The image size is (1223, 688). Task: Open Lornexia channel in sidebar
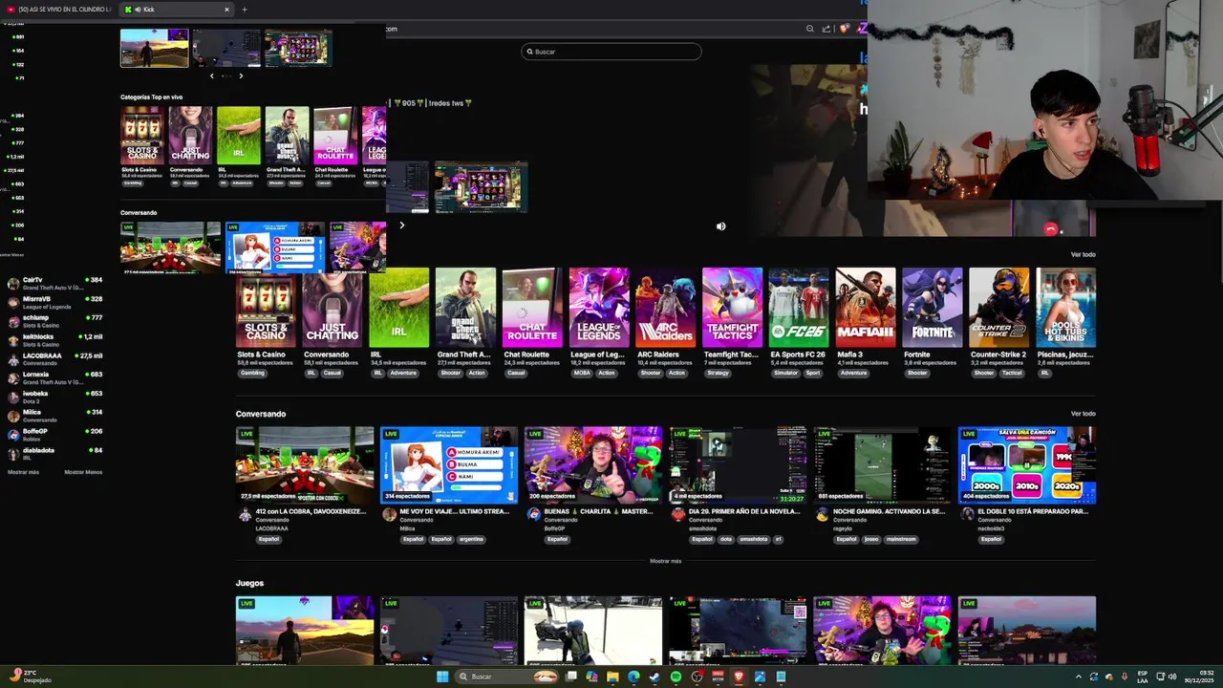tap(54, 377)
